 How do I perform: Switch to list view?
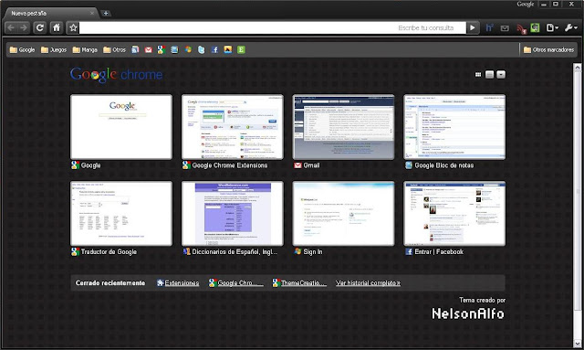489,75
